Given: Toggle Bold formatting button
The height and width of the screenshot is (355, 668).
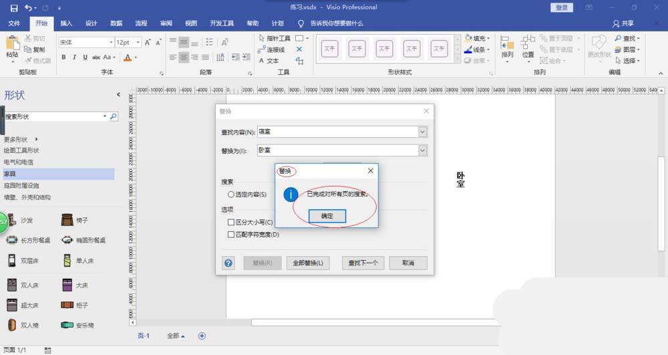Looking at the screenshot, I should [63, 57].
